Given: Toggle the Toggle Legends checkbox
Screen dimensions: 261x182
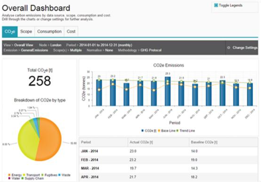Looking at the screenshot, I should 216,6.
